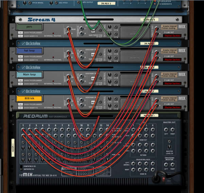Click the Chaining Master Left jack
The height and width of the screenshot is (193, 204).
click(166, 165)
